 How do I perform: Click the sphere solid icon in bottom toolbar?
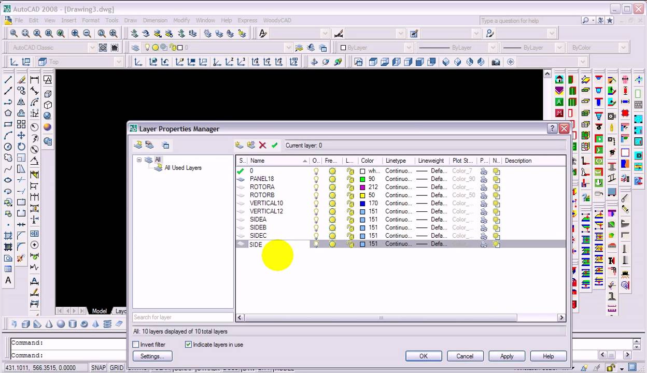click(x=61, y=324)
